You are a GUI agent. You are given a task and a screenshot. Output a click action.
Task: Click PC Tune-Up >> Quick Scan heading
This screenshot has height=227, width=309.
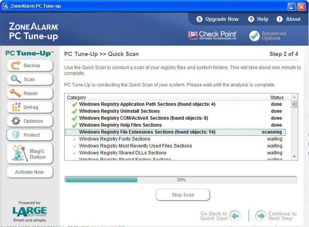pyautogui.click(x=101, y=54)
